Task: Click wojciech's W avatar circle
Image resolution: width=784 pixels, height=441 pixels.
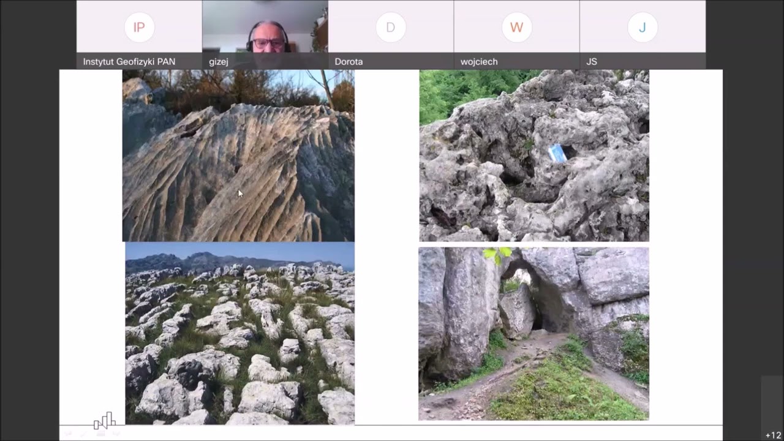Action: click(x=516, y=27)
